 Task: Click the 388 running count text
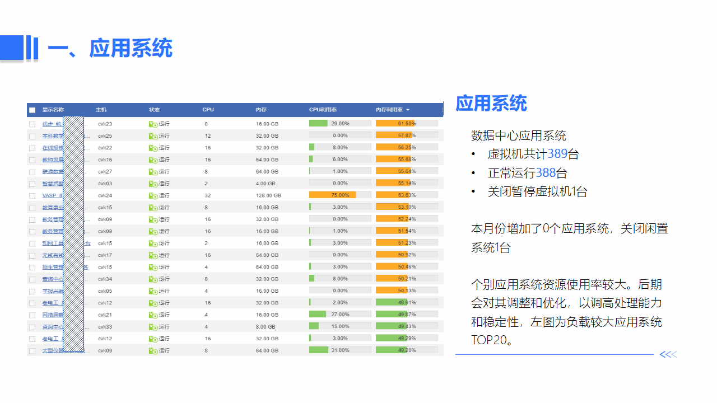point(546,173)
